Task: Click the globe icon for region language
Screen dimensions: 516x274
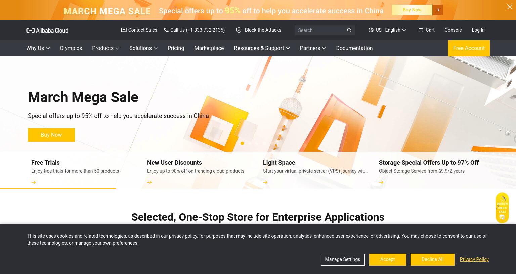Action: click(371, 30)
